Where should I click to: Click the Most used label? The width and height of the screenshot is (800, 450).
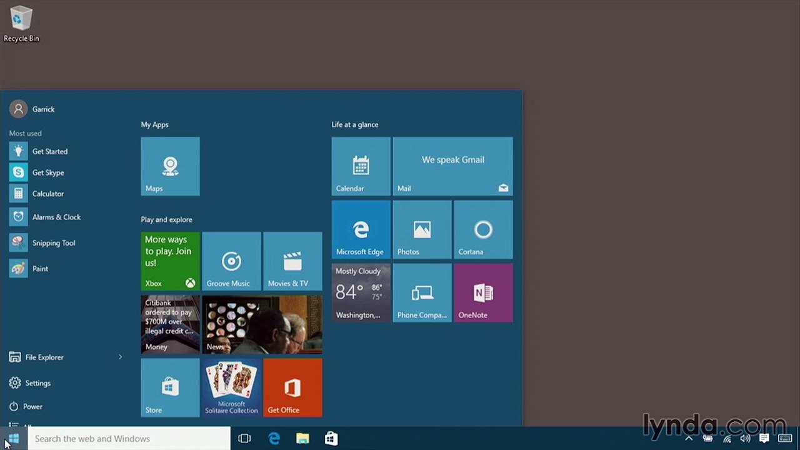(x=25, y=133)
